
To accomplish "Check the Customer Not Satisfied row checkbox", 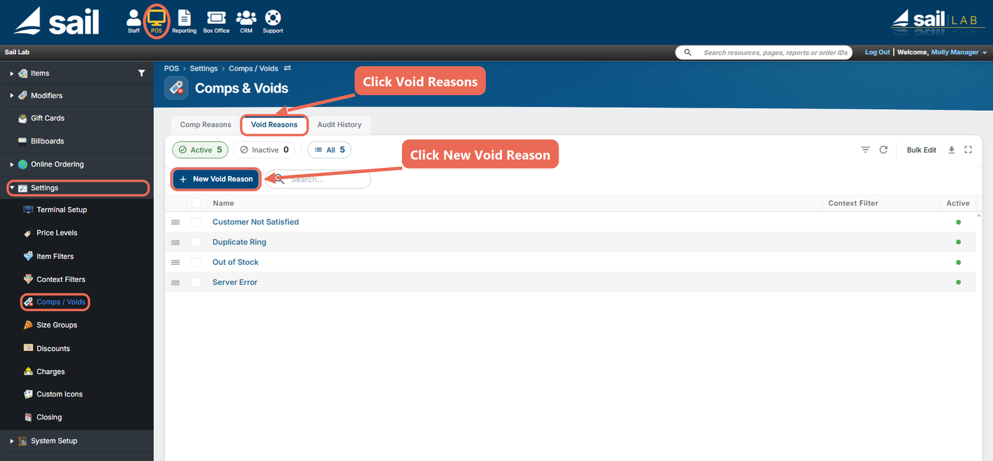I will pyautogui.click(x=196, y=222).
